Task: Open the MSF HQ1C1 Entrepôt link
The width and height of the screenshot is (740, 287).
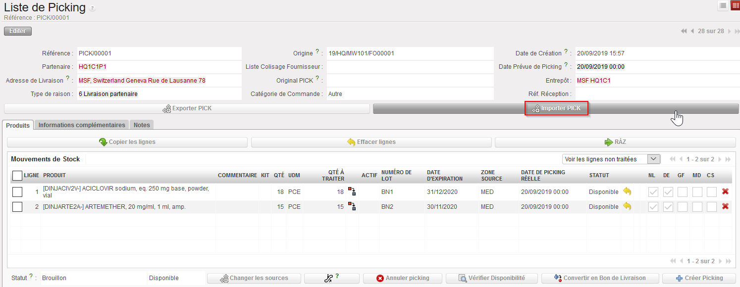Action: 593,80
